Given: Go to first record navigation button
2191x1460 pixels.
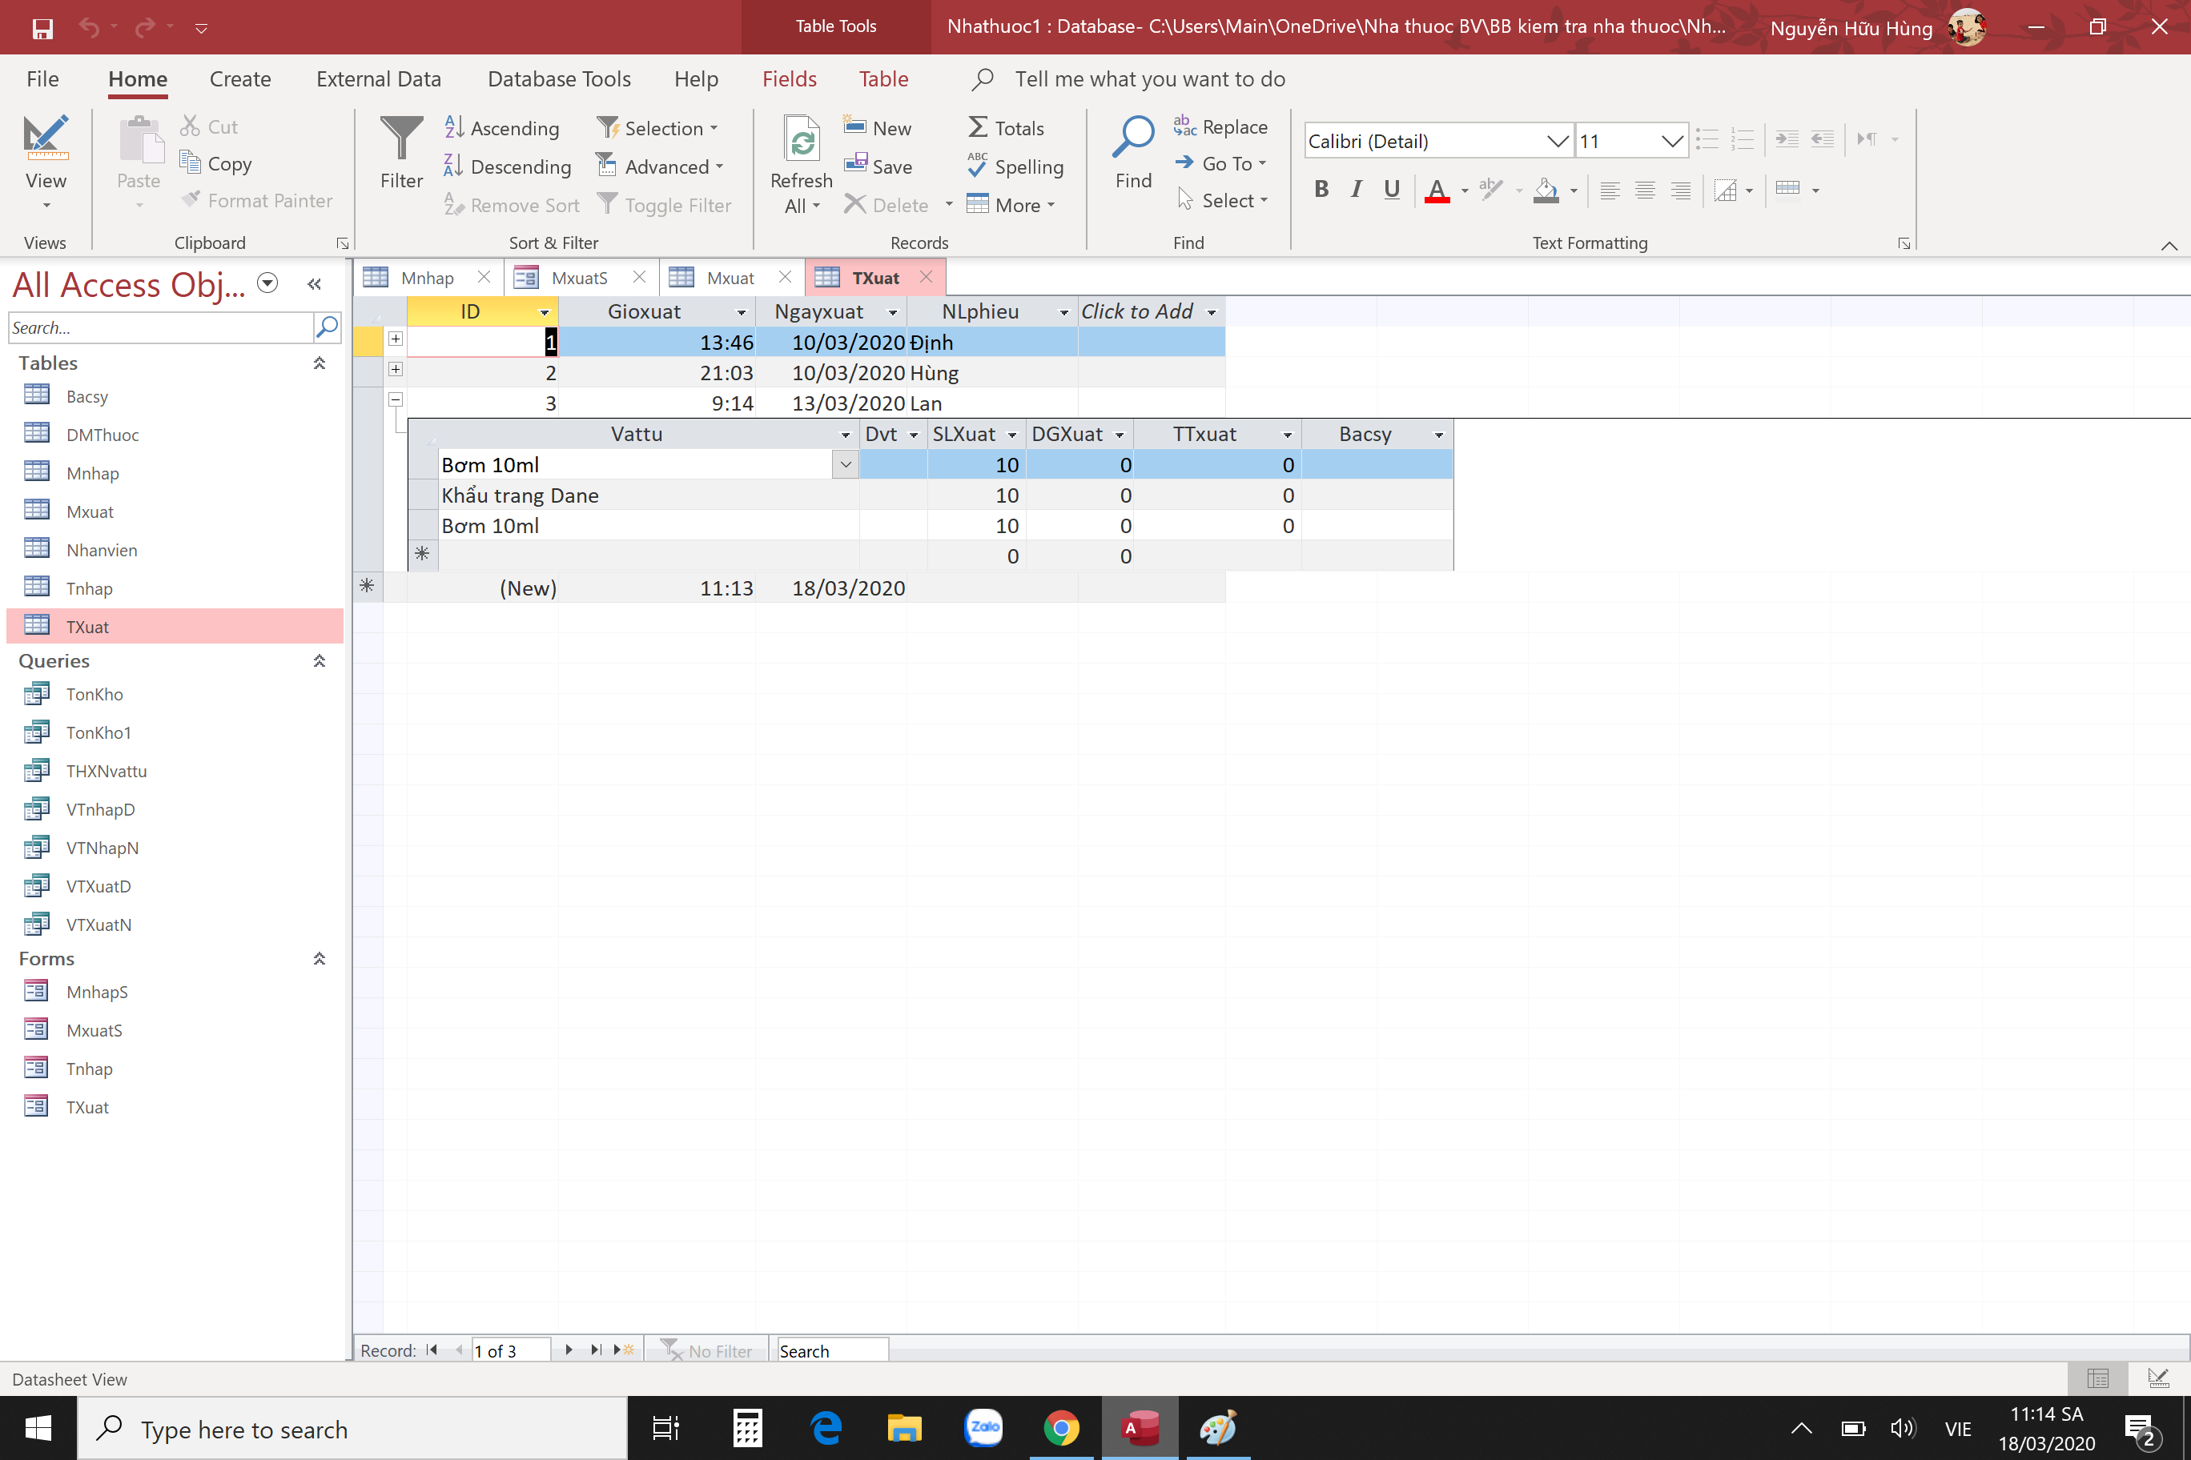Looking at the screenshot, I should point(432,1350).
